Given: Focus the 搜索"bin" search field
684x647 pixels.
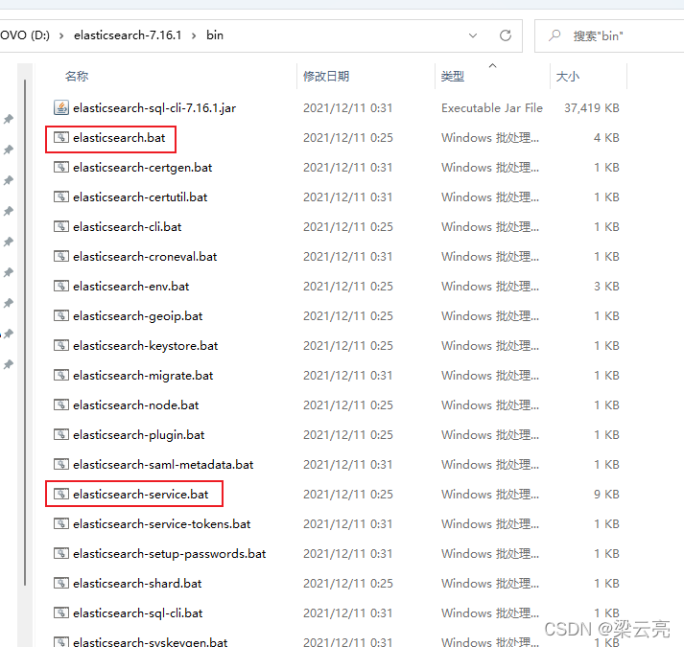Looking at the screenshot, I should point(611,35).
